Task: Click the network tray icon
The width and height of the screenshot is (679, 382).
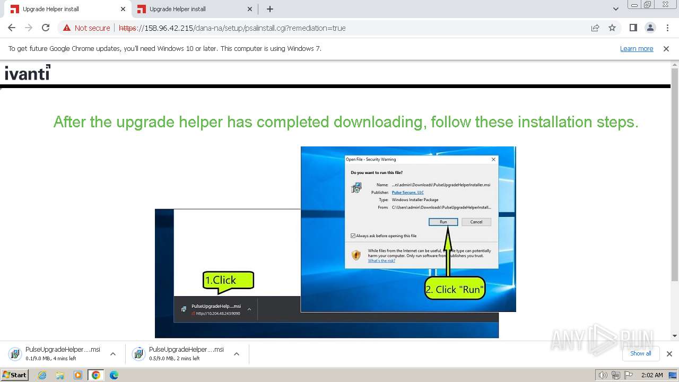Action: pos(616,375)
